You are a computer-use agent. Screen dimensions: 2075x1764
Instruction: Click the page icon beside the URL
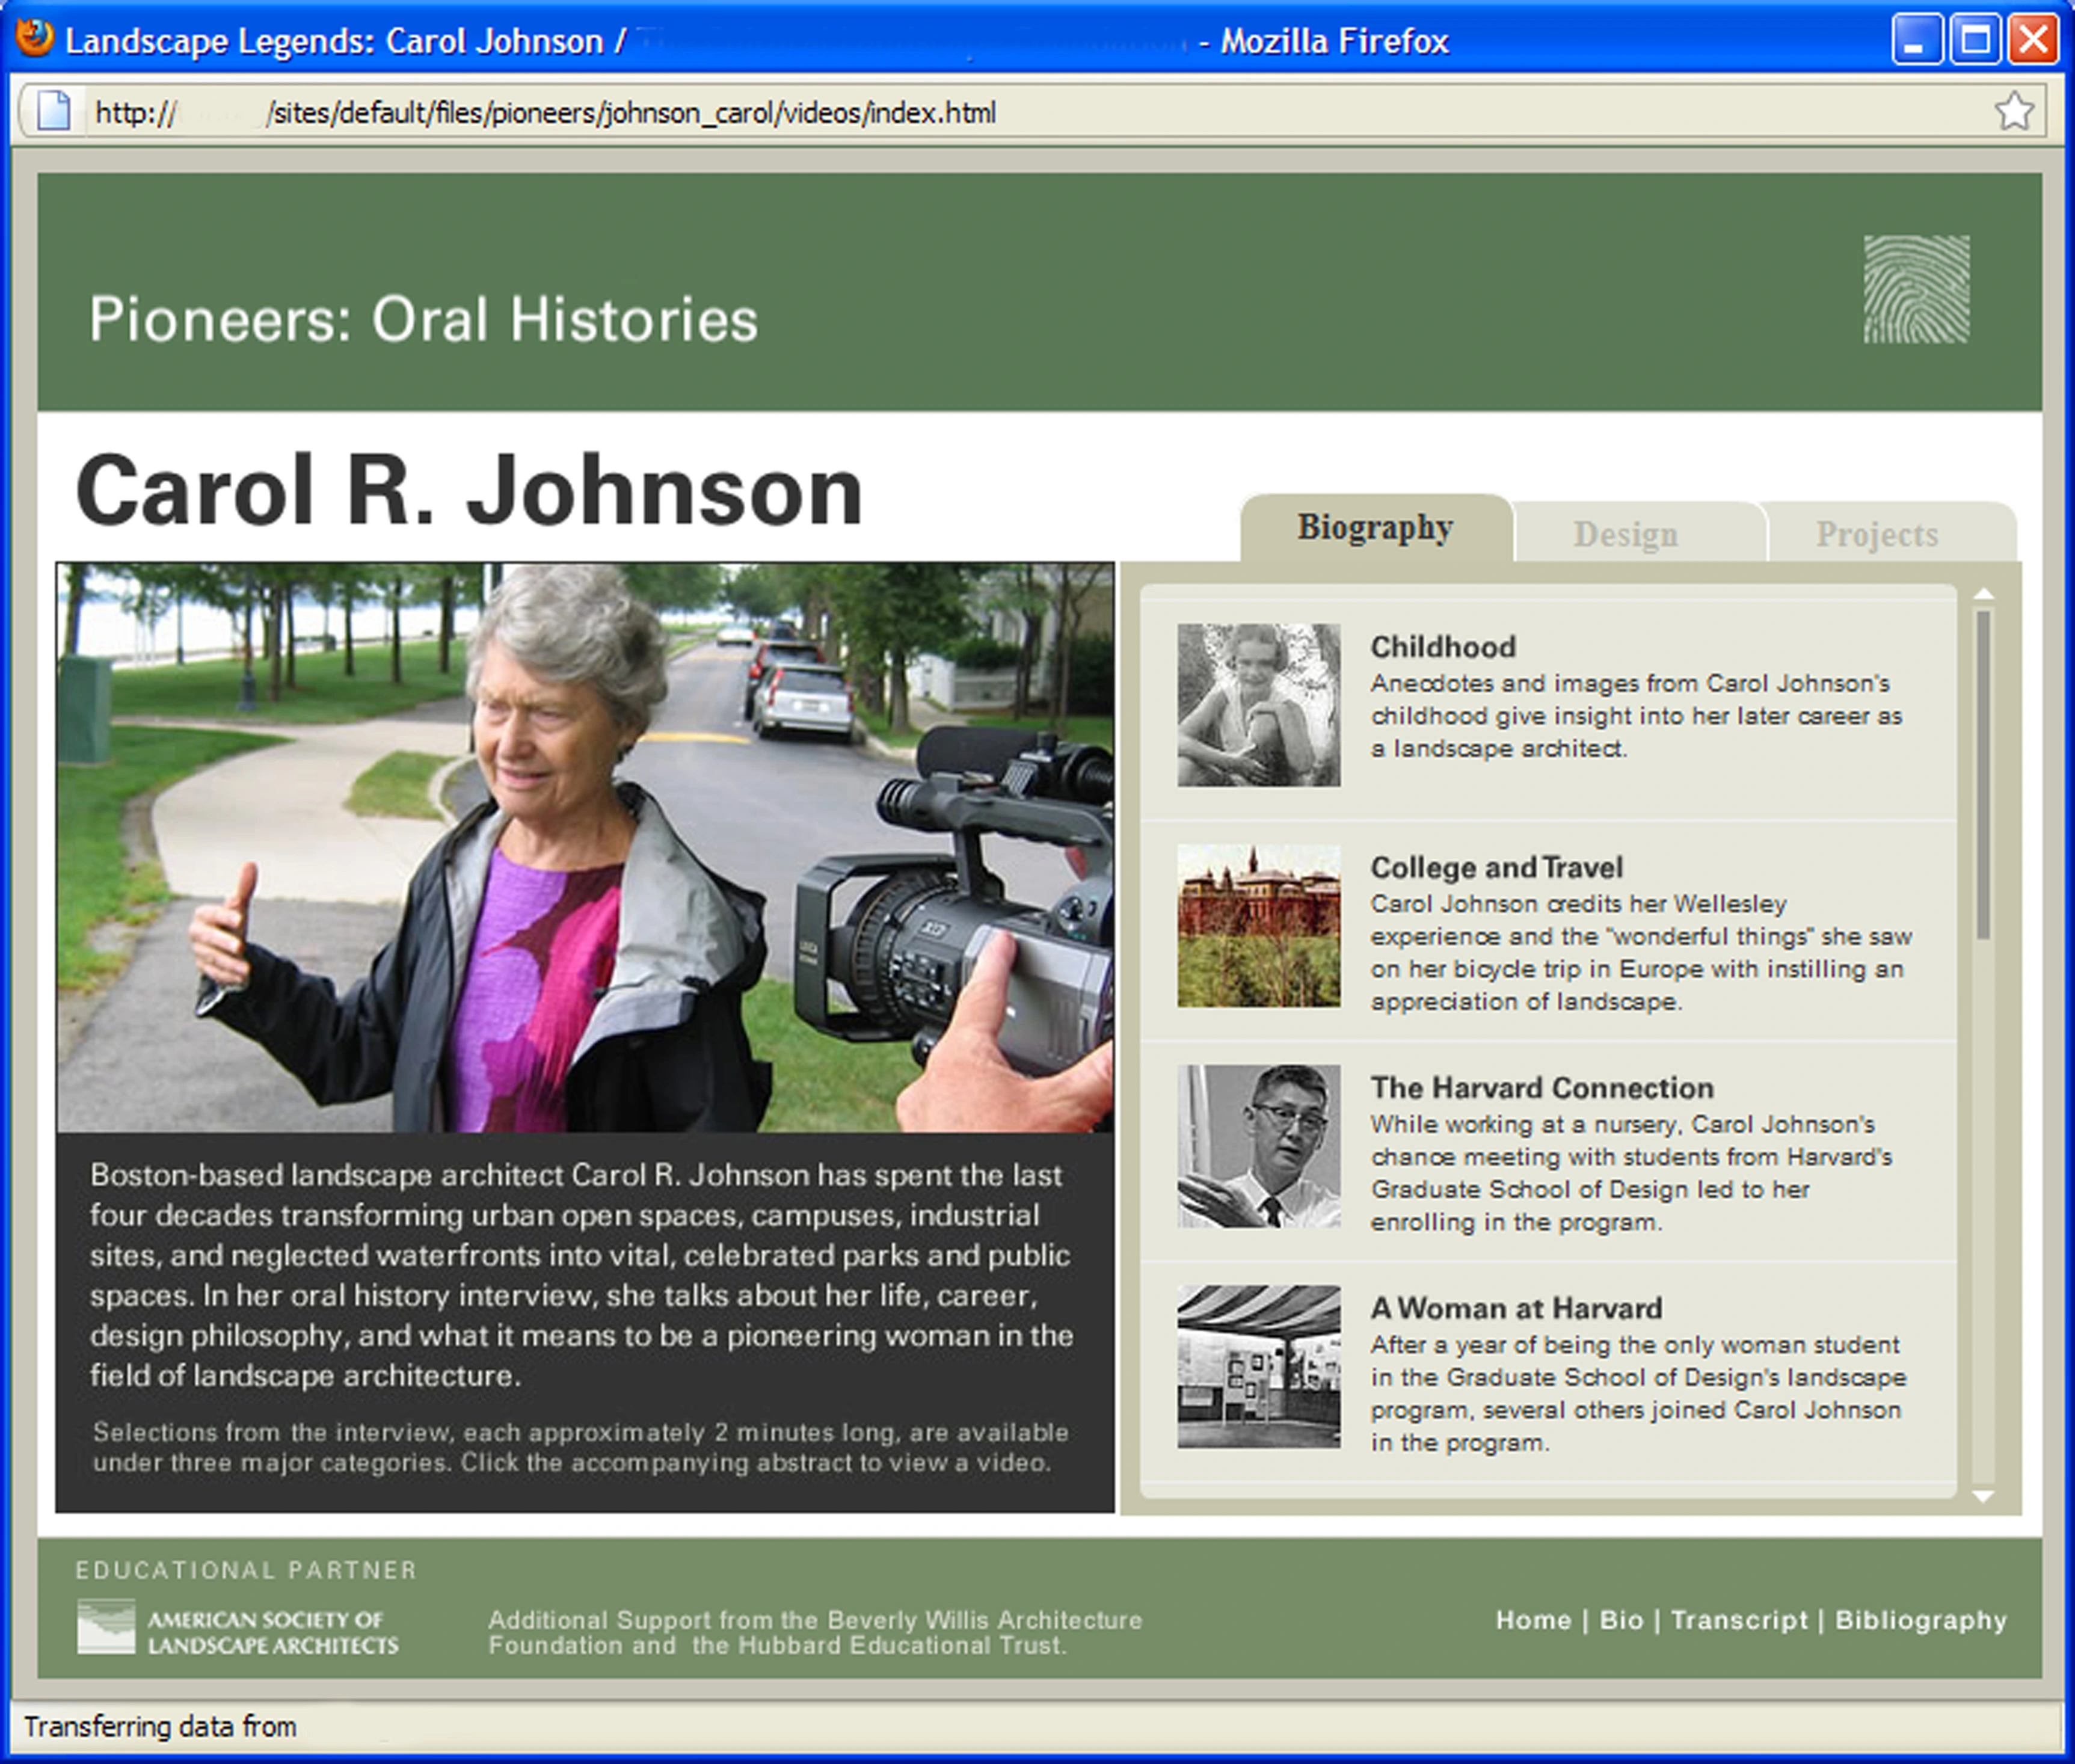54,111
